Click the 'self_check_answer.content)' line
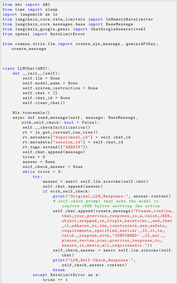Image resolution: width=177 pixels, height=284 pixels. click(x=94, y=265)
